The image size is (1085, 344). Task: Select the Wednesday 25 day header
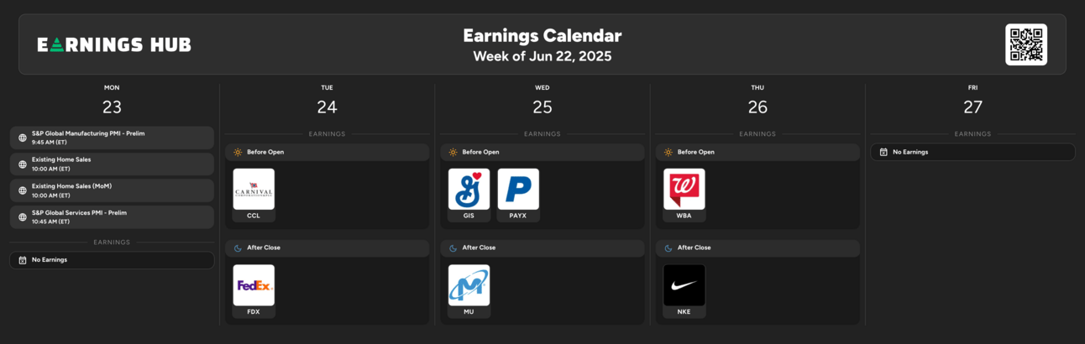(542, 100)
